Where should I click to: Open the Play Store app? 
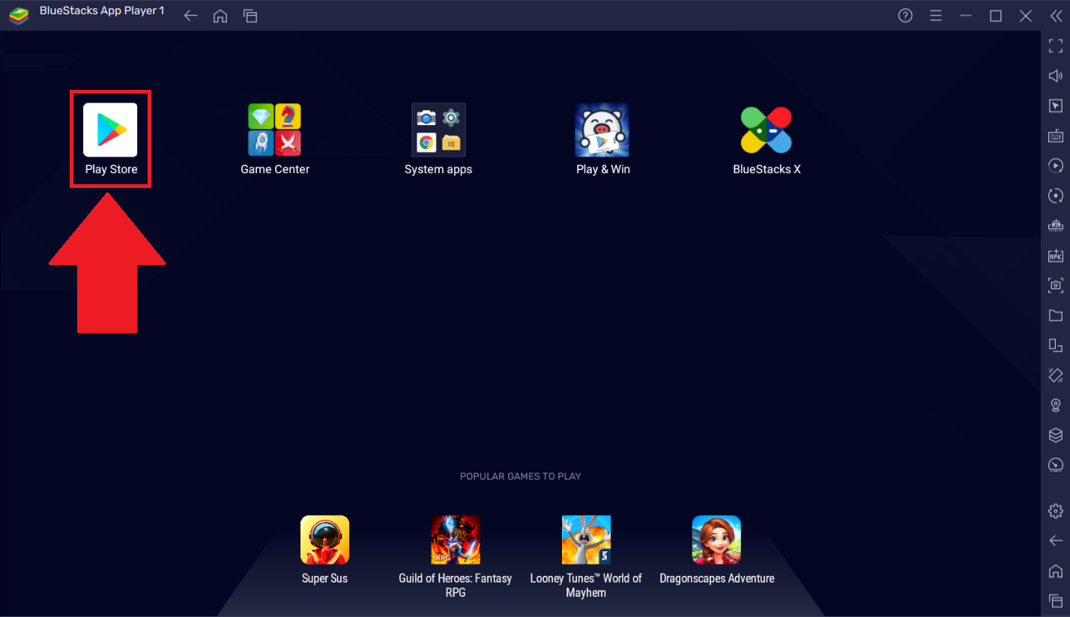(x=111, y=139)
